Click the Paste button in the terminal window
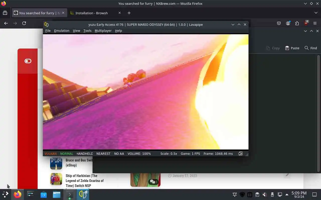The height and width of the screenshot is (200, 321). pyautogui.click(x=292, y=48)
